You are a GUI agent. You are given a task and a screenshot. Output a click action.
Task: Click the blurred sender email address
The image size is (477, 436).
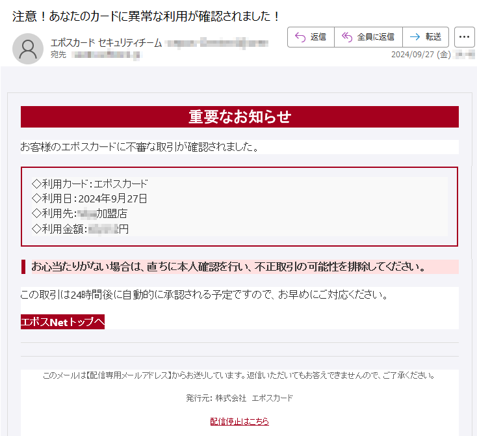coord(214,43)
